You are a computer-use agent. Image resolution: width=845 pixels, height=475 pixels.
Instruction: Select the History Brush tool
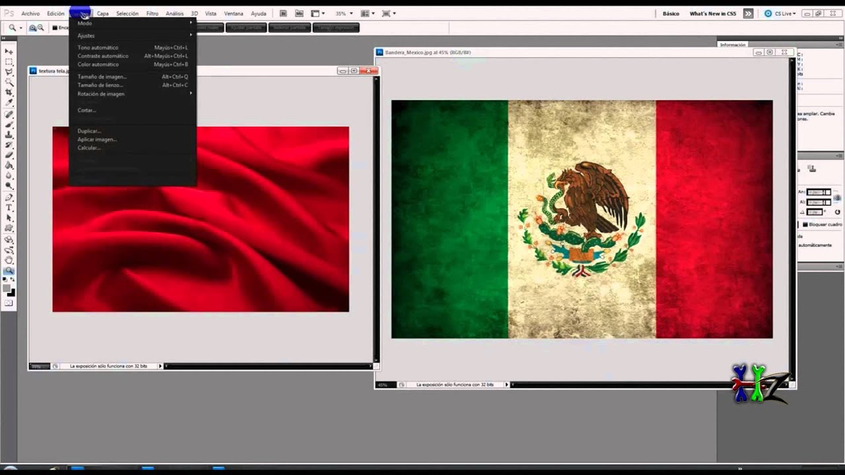[x=9, y=144]
